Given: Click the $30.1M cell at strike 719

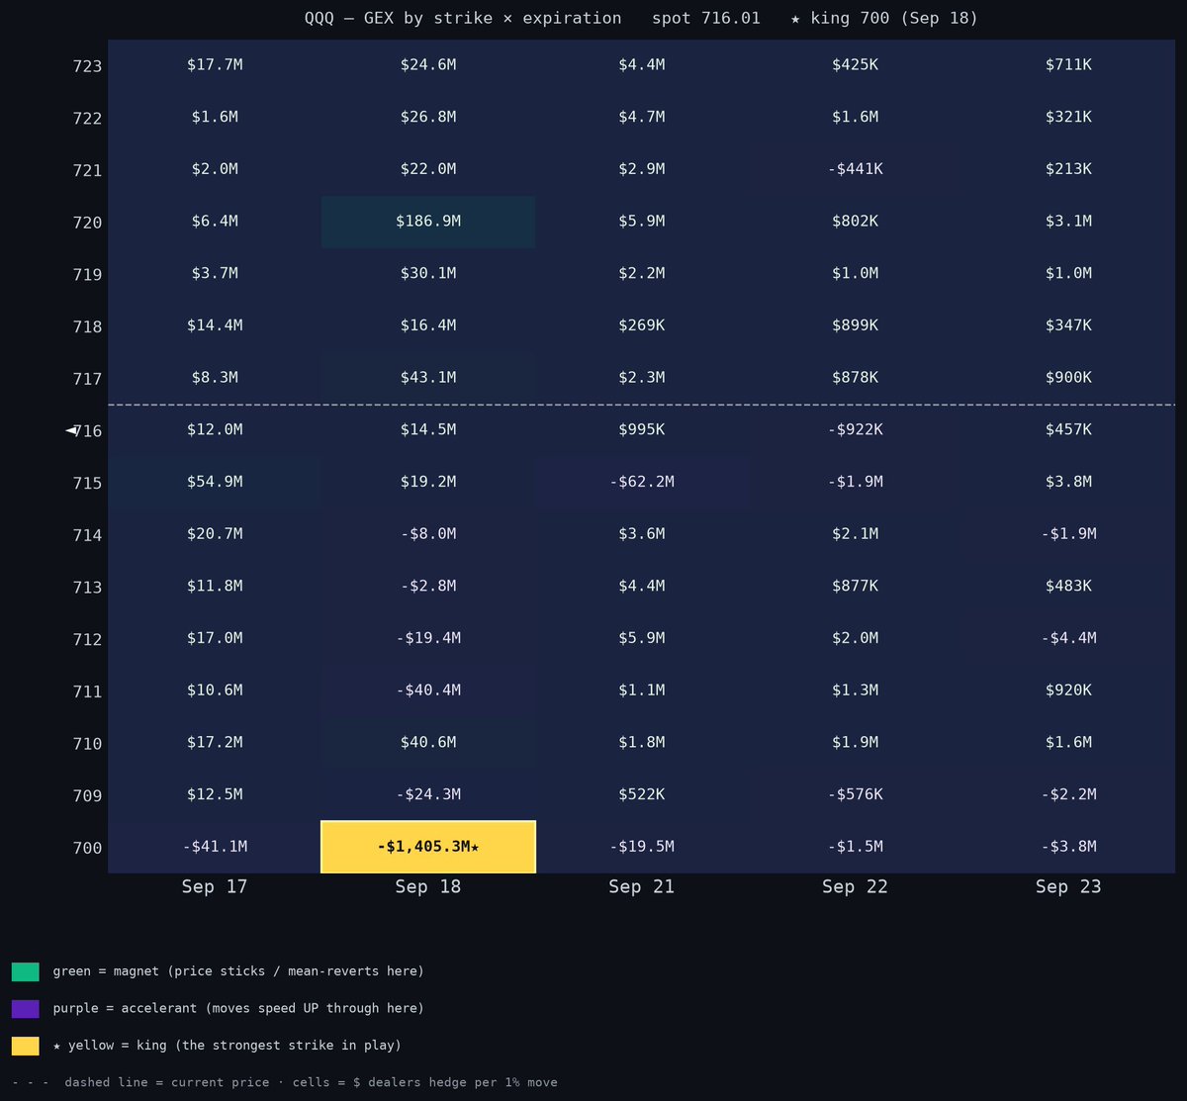Looking at the screenshot, I should tap(428, 274).
